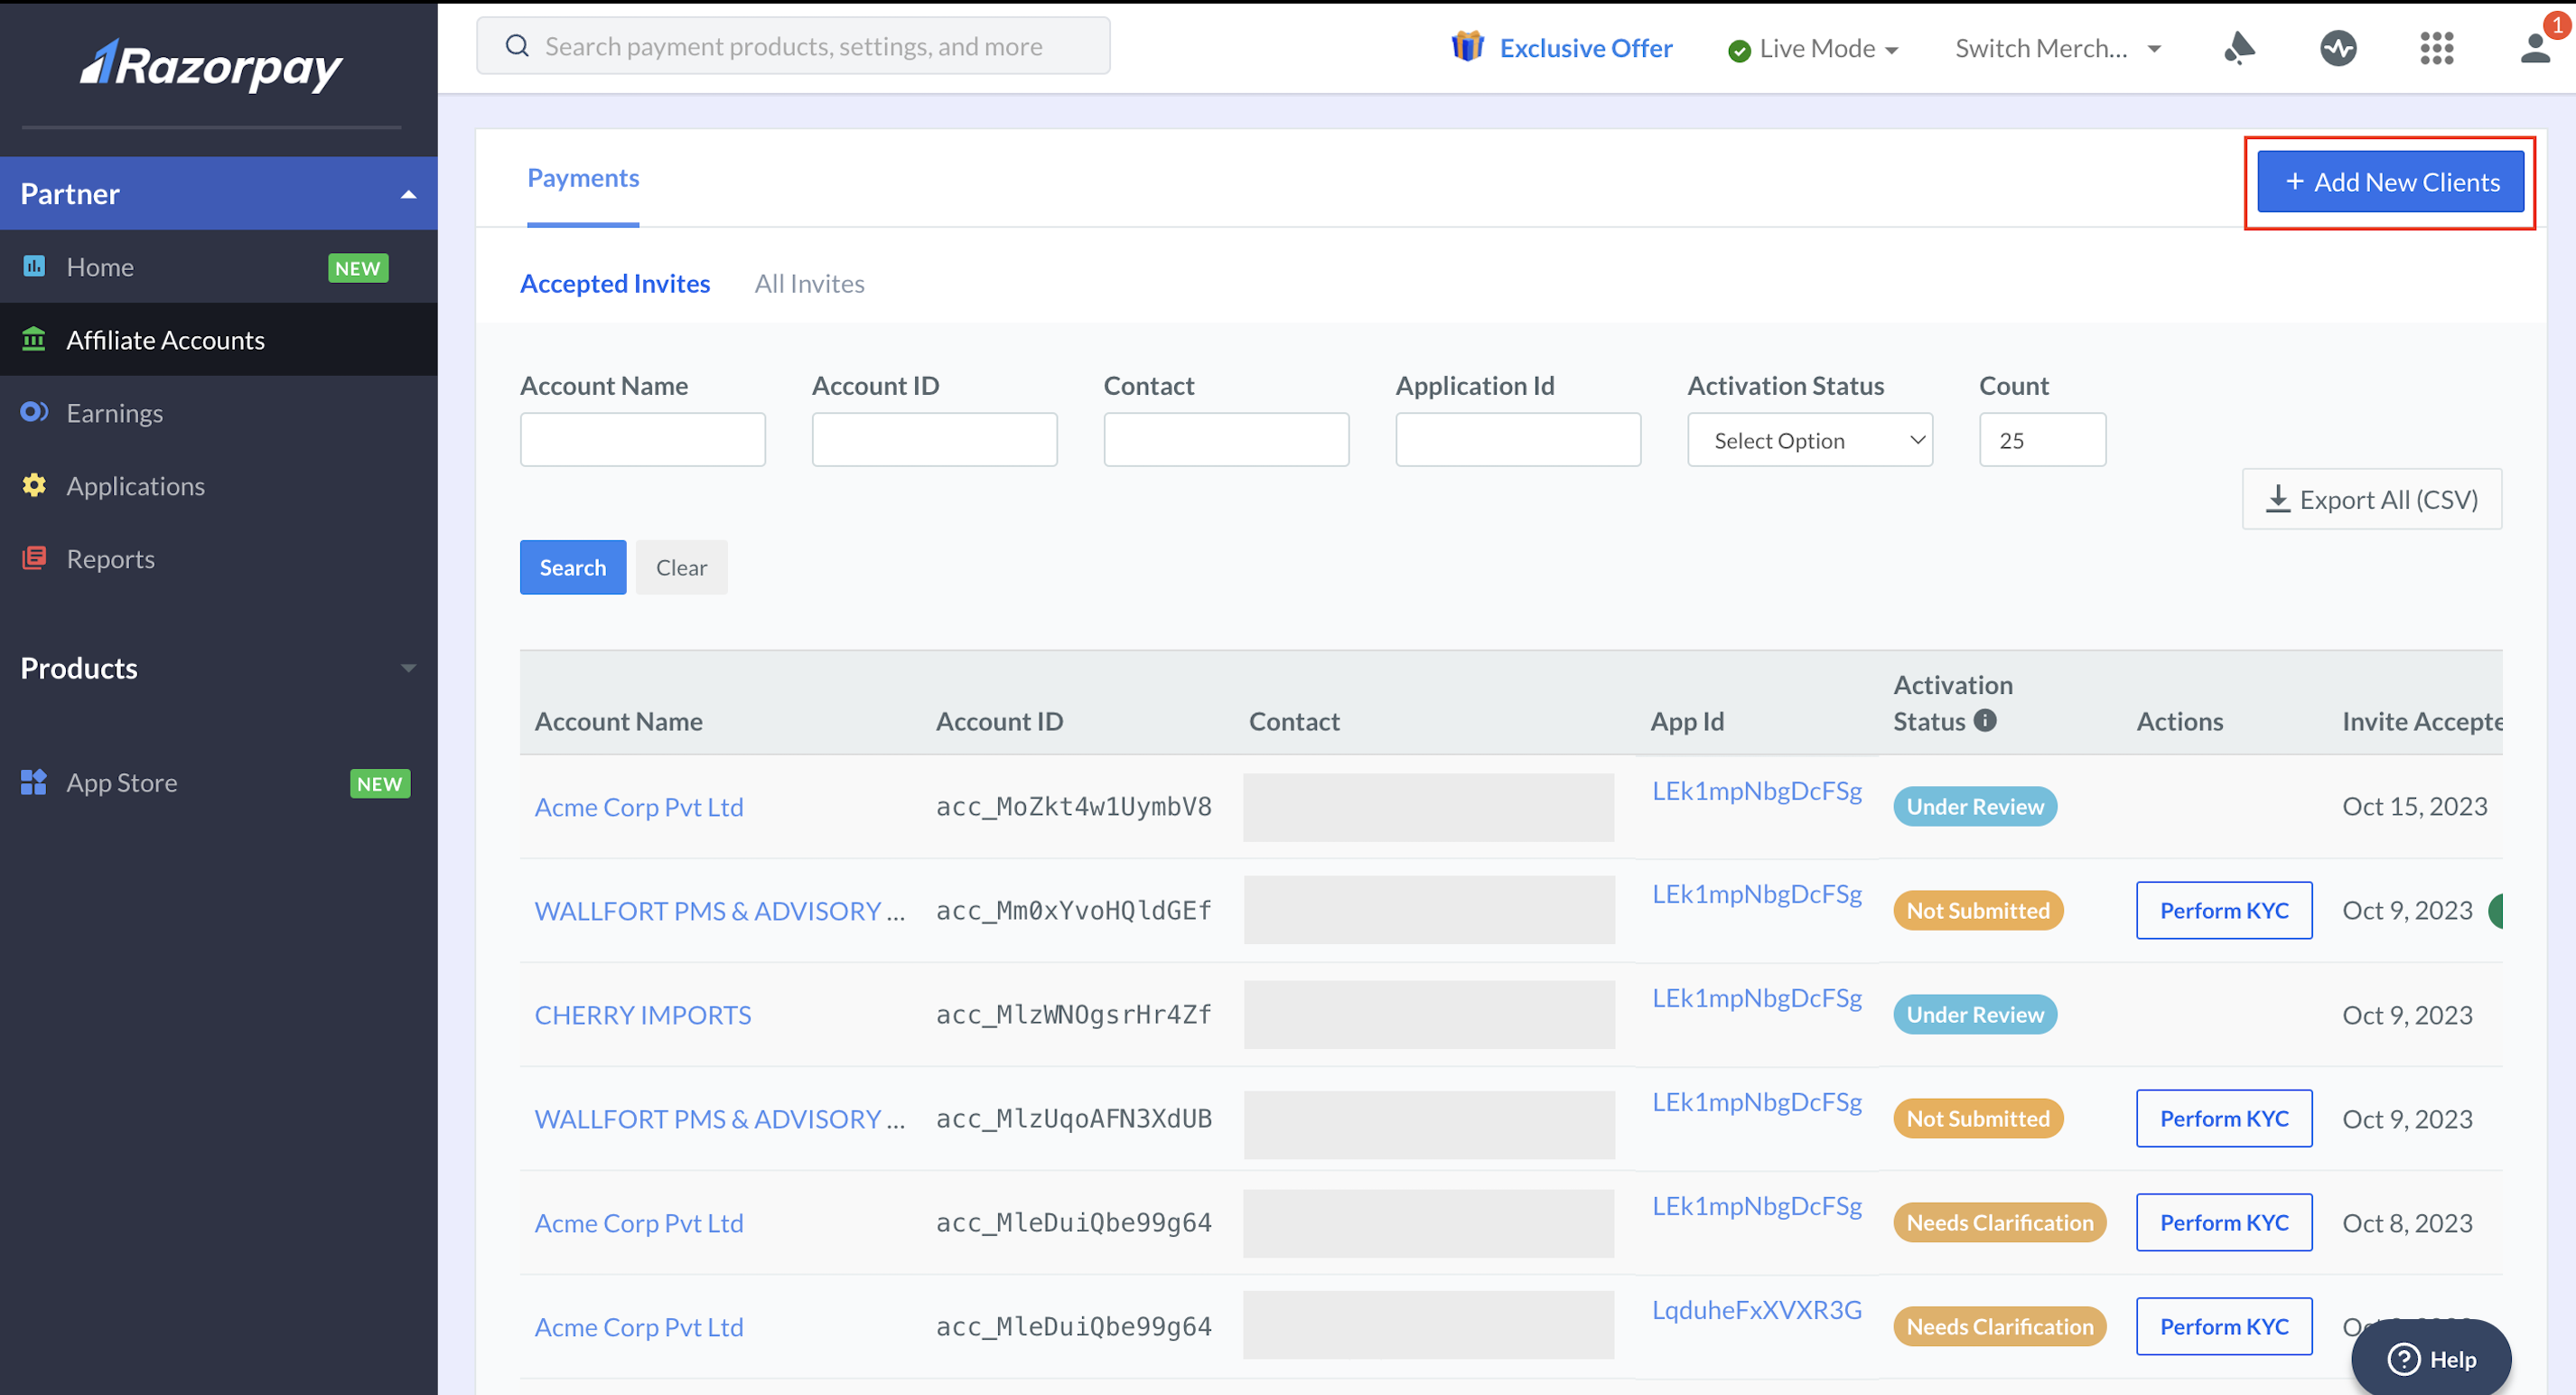The height and width of the screenshot is (1395, 2576).
Task: Click the Add New Clients button
Action: (2389, 181)
